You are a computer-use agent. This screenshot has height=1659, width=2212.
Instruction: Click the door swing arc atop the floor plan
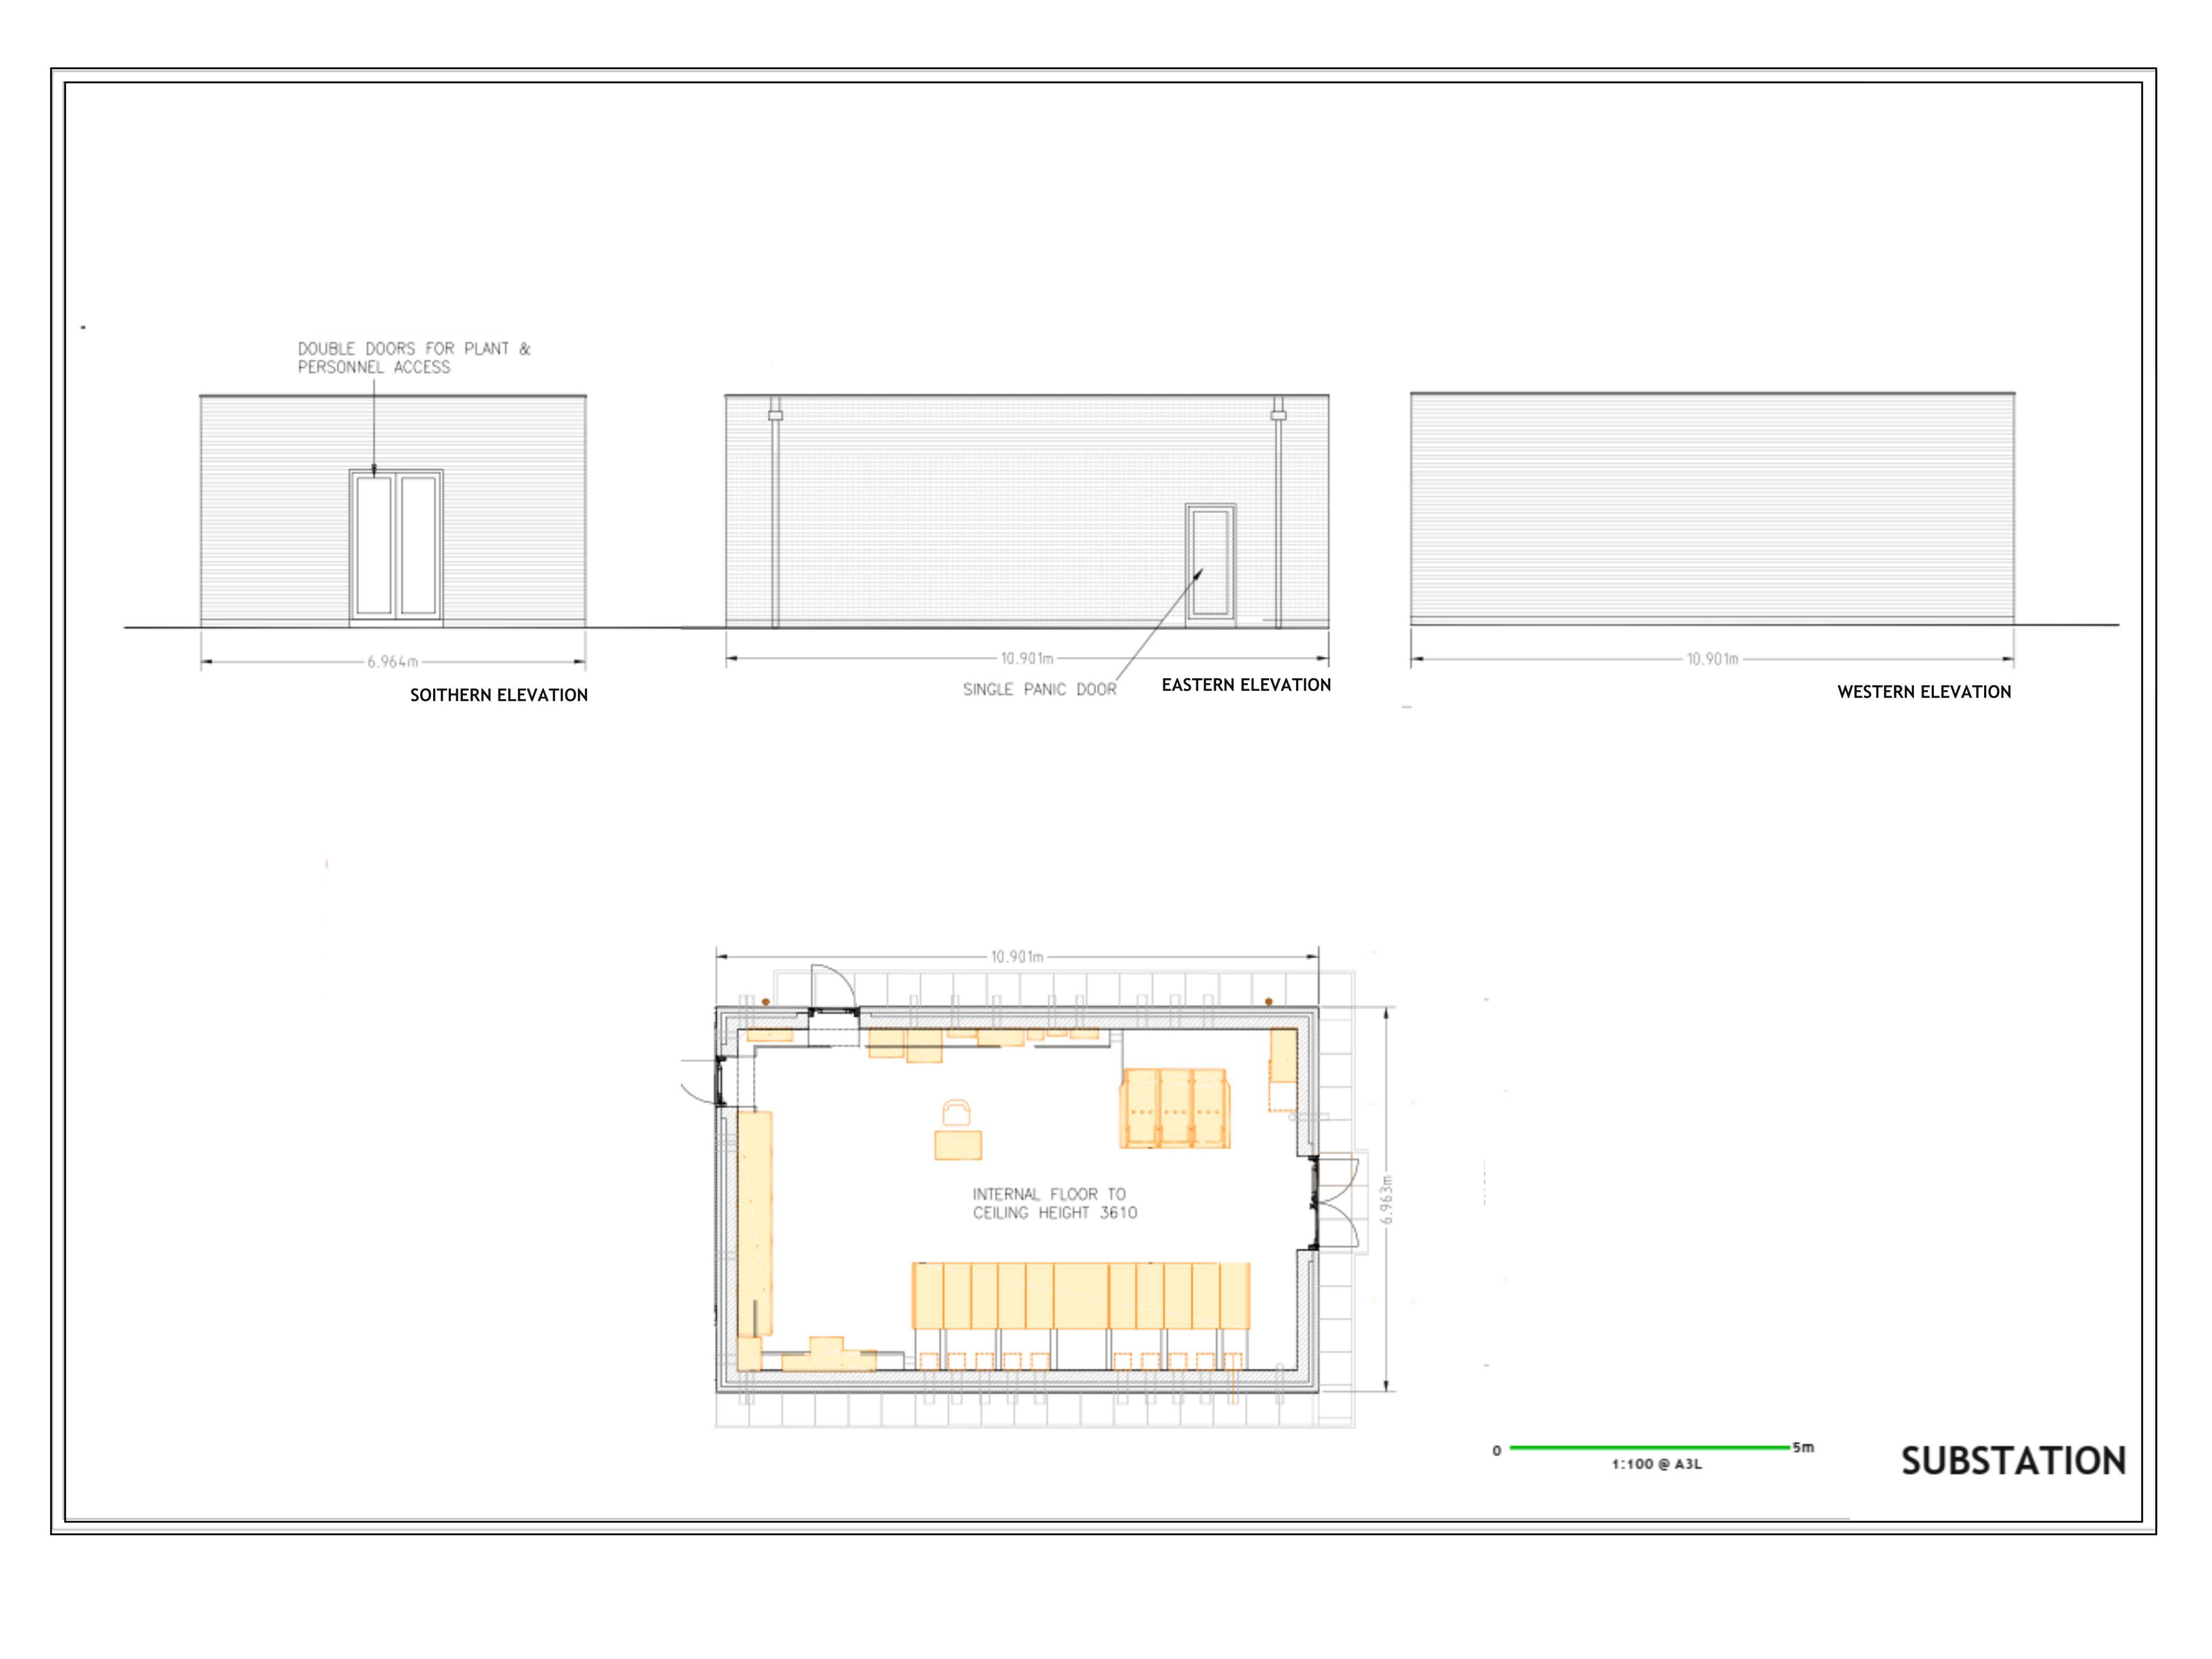click(833, 987)
